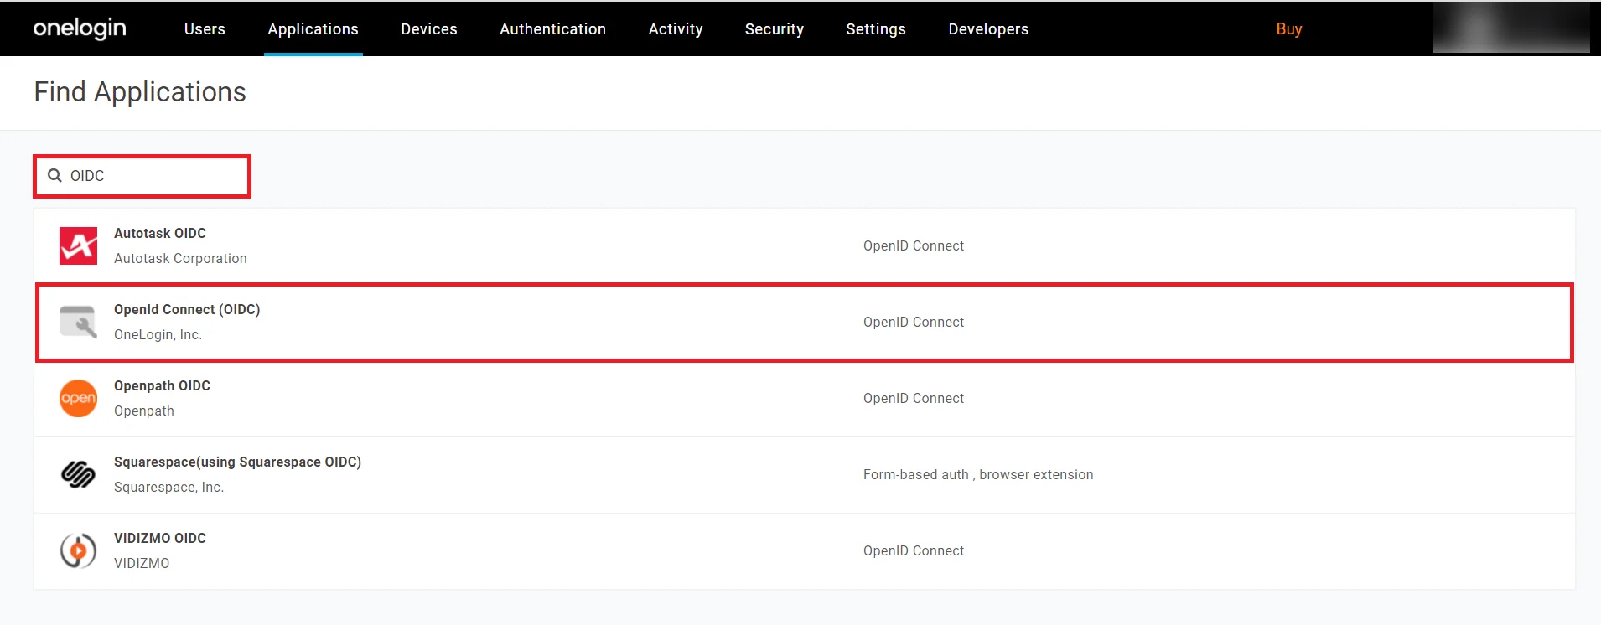
Task: Open the Authentication menu
Action: [x=552, y=28]
